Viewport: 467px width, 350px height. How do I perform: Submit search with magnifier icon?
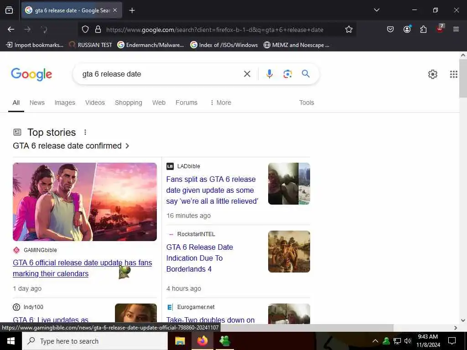[x=306, y=74]
